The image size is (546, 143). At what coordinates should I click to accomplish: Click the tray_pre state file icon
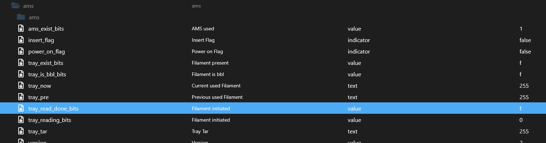[21, 97]
